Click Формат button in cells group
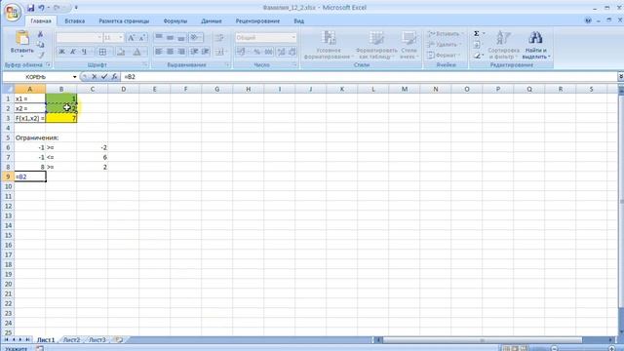 click(x=443, y=56)
